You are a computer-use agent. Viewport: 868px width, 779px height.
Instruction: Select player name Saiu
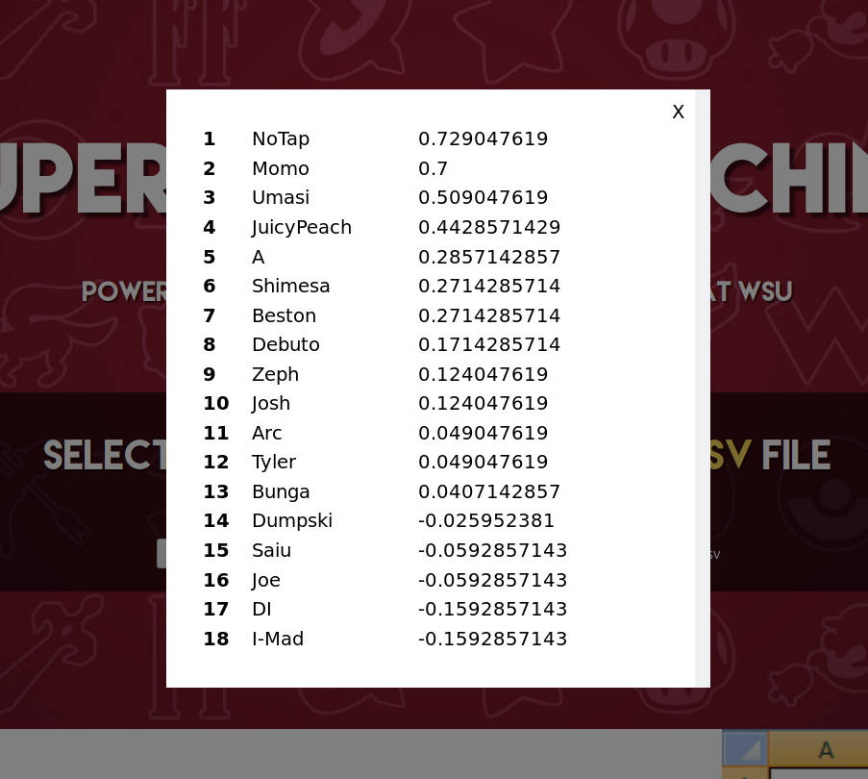[x=271, y=550]
